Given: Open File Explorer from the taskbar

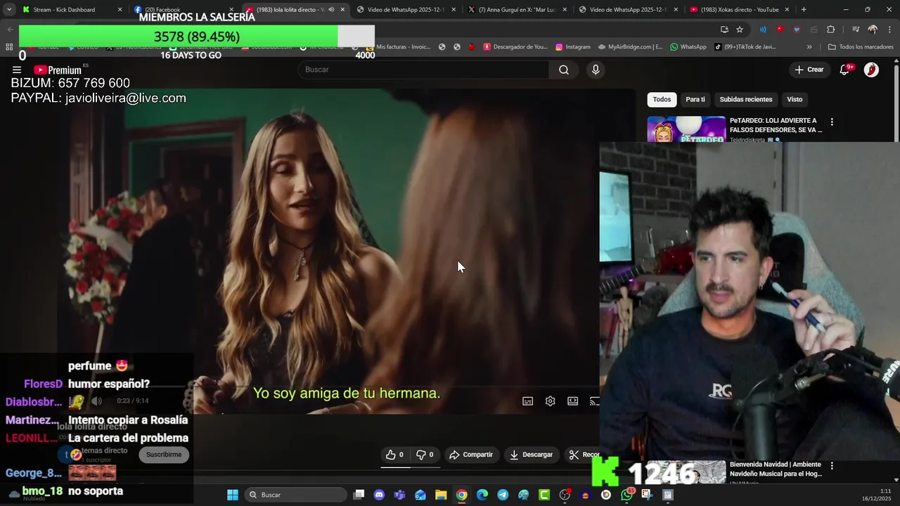Looking at the screenshot, I should (441, 495).
